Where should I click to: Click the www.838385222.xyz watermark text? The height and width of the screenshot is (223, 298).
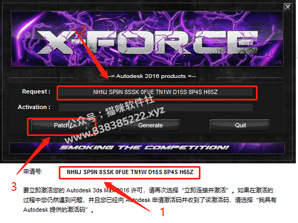tap(115, 125)
